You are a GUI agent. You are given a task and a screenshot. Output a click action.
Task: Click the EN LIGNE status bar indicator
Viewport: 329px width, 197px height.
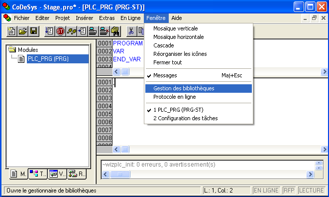click(x=266, y=191)
